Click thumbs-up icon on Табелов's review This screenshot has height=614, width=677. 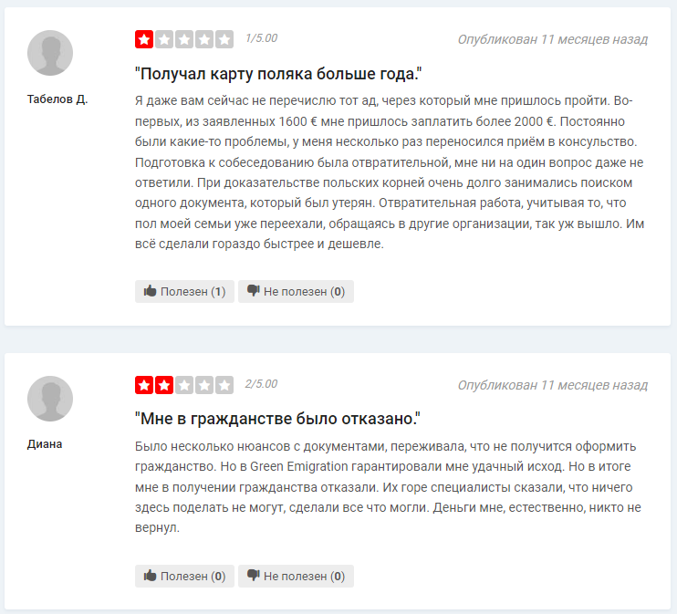click(150, 291)
